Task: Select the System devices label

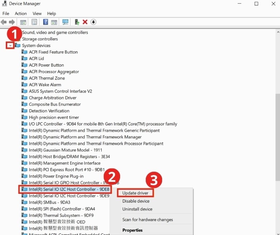Action: (x=36, y=46)
